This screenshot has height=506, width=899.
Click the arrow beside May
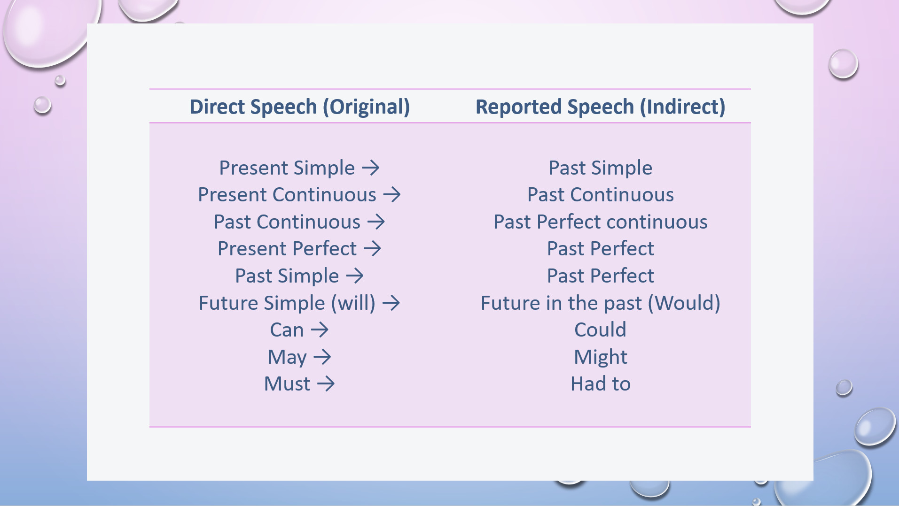coord(322,357)
